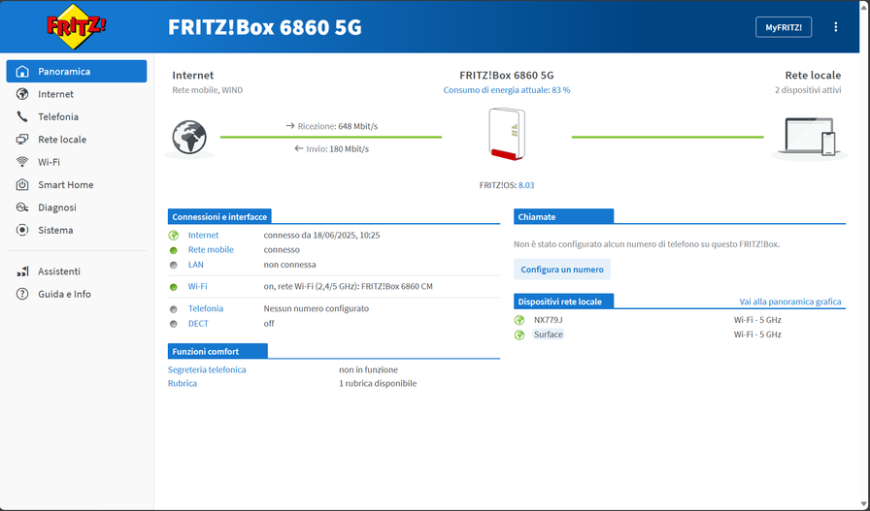
Task: Click the Dispositivi rete locale header
Action: click(x=564, y=302)
